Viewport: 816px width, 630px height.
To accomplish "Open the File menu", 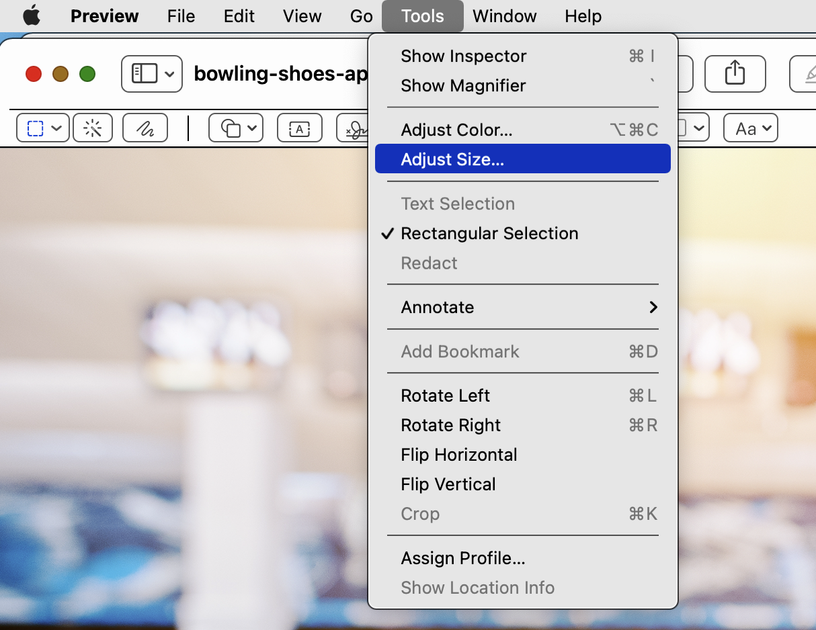I will pyautogui.click(x=181, y=15).
